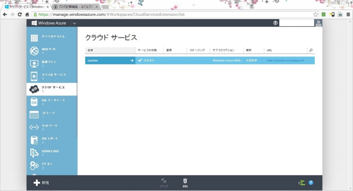353x191 pixels.
Task: Open the Chrome menu hamburger icon
Action: pyautogui.click(x=348, y=15)
